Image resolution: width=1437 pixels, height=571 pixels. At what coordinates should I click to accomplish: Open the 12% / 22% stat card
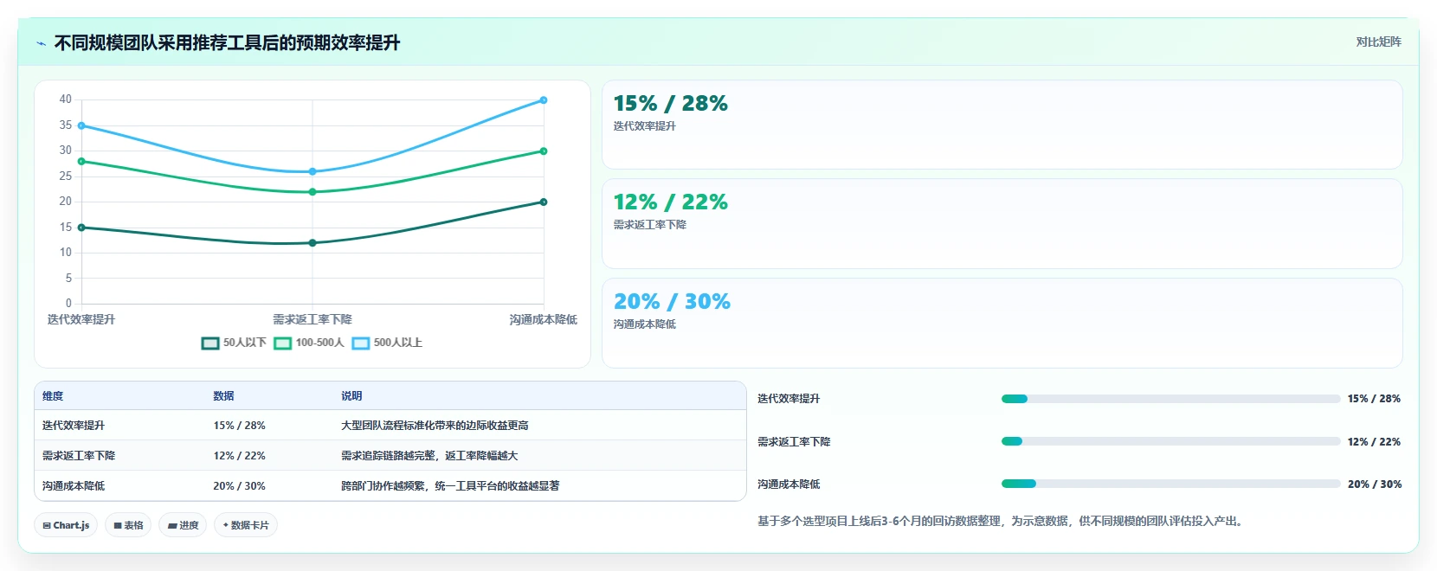[1002, 223]
